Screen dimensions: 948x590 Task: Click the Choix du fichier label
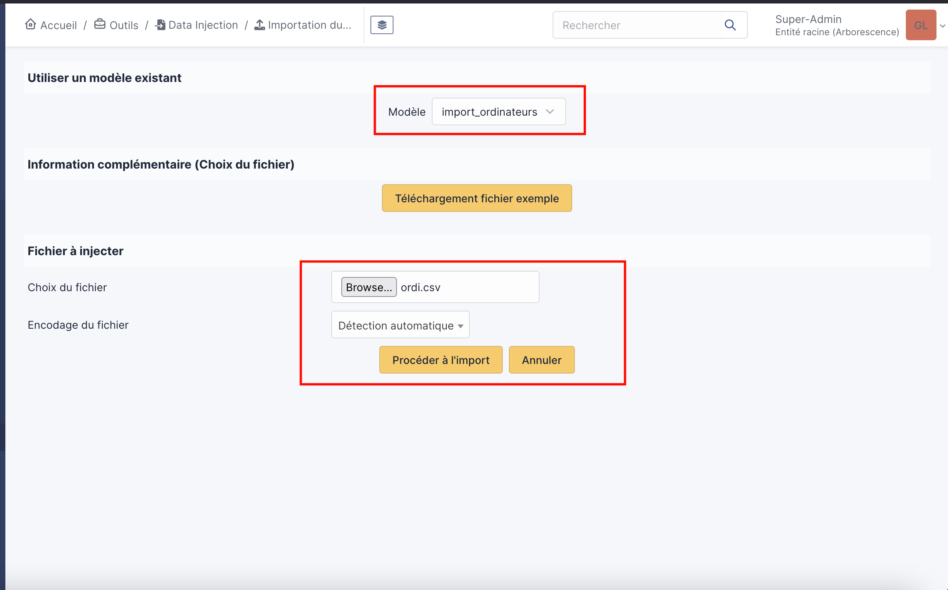click(x=67, y=287)
